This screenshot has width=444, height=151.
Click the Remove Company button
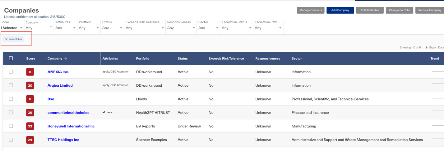coord(430,11)
